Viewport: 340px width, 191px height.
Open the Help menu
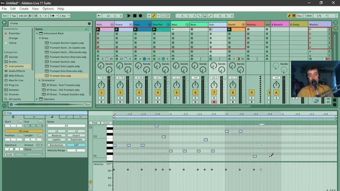pyautogui.click(x=61, y=8)
